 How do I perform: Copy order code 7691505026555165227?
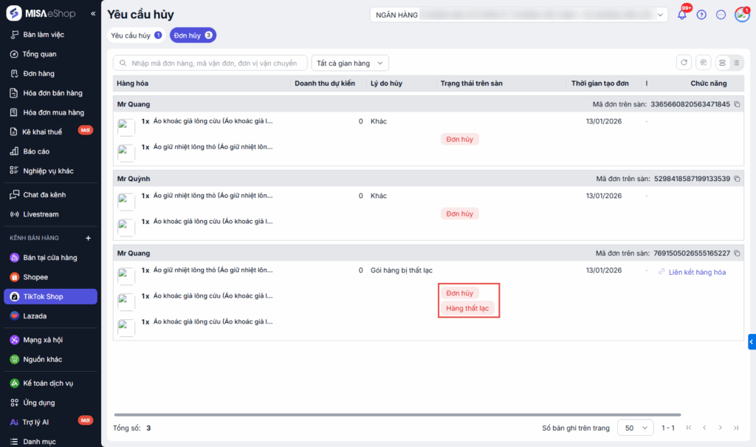tap(737, 253)
